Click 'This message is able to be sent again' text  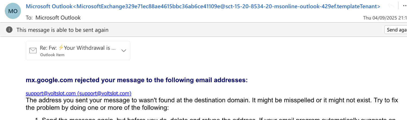click(62, 30)
